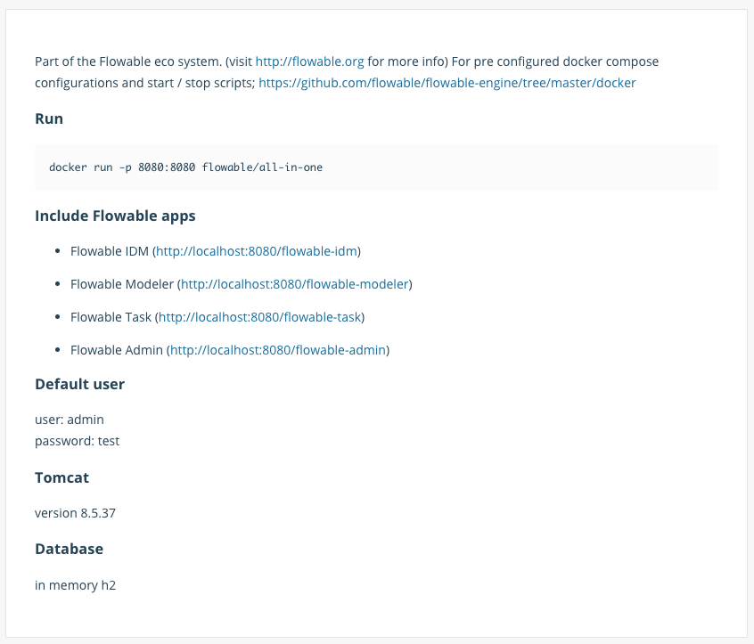Viewport: 754px width, 644px height.
Task: Open the http://flowable.org link
Action: click(x=309, y=61)
